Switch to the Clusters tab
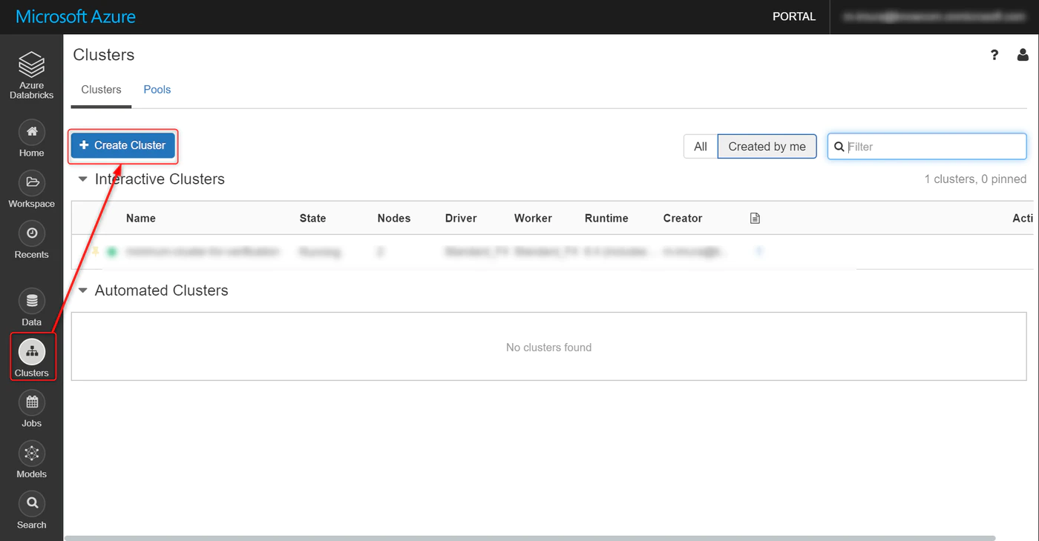The height and width of the screenshot is (541, 1039). pyautogui.click(x=101, y=90)
